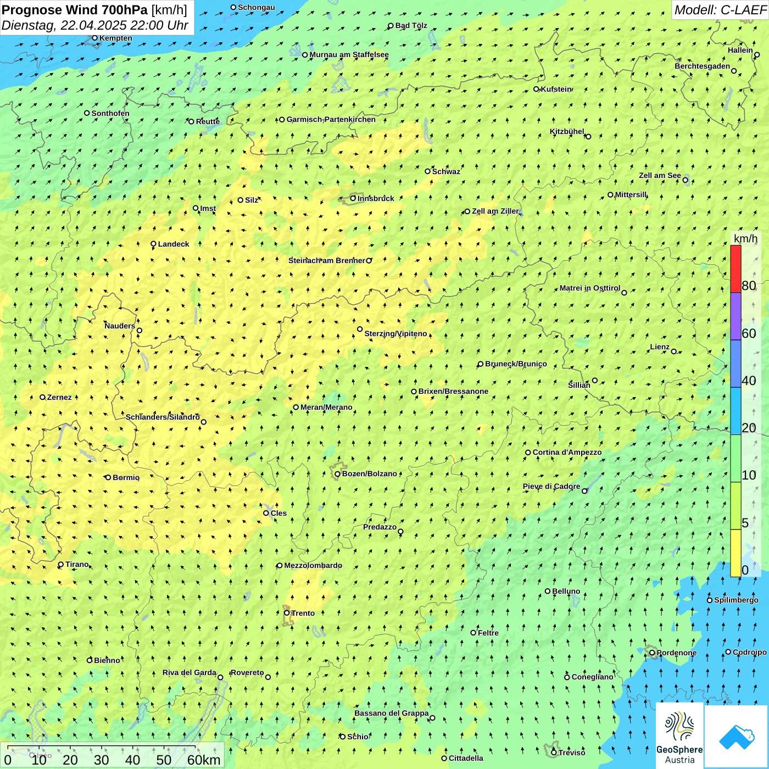Click the 'Meran/Merano' label
The width and height of the screenshot is (769, 769).
pos(326,407)
